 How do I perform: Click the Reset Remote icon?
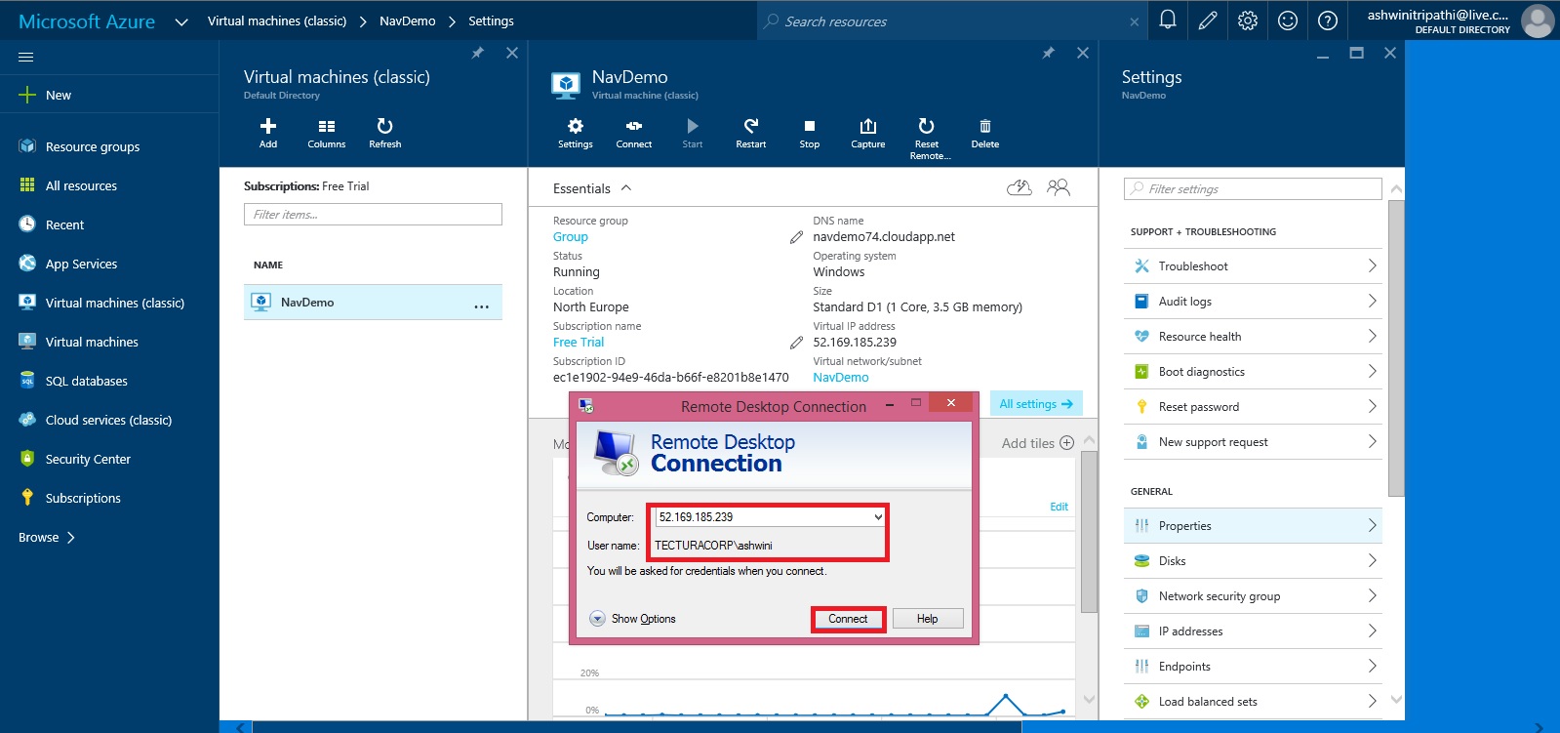click(926, 127)
